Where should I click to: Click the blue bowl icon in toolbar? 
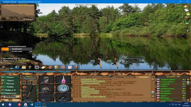click(x=11, y=67)
